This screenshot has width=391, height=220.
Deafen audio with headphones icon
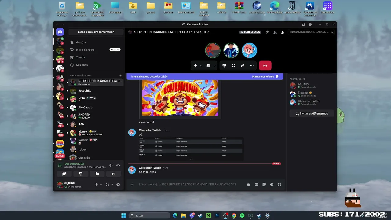(107, 185)
